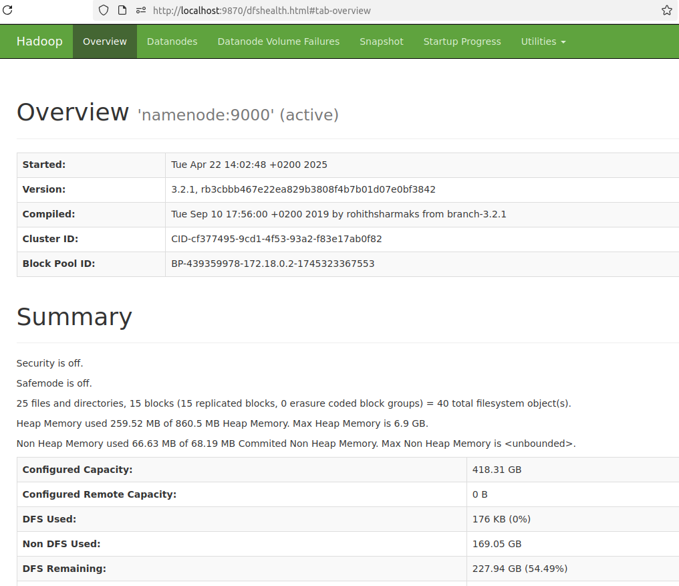
Task: Open Datanode Volume Failures tab
Action: 279,41
